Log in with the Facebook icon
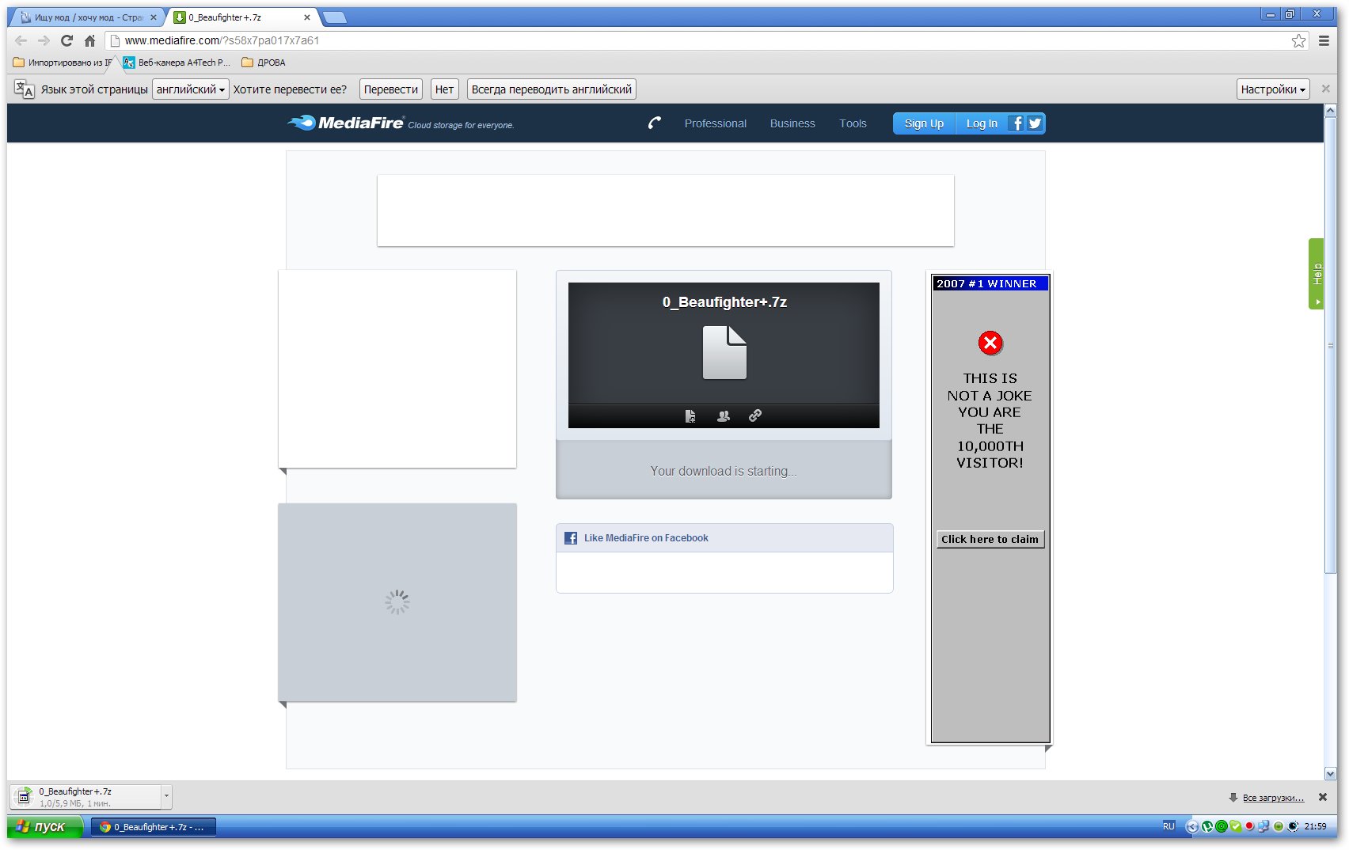The image size is (1349, 850). coord(1016,123)
